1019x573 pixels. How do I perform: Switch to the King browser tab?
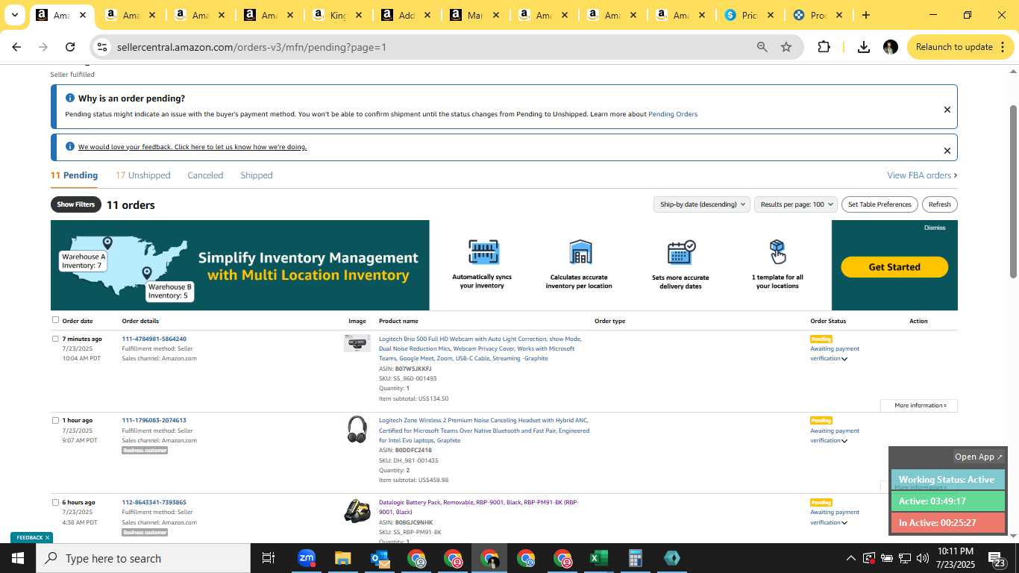point(336,15)
